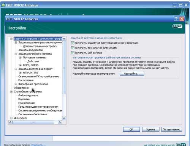
Task: Click the tree horizontal scrollbar thumb
Action: point(33,122)
